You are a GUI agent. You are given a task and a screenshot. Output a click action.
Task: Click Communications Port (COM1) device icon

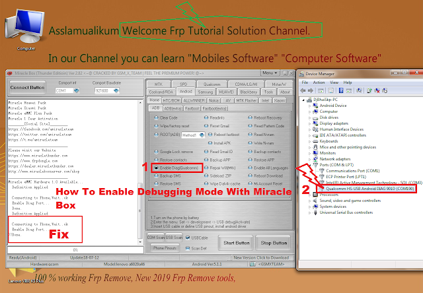[x=322, y=171]
